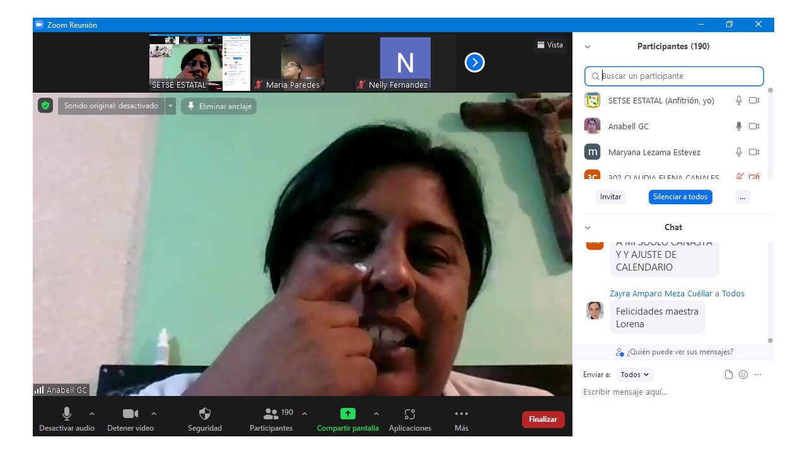Open the Enviar a: Todos dropdown
Viewport: 807px width, 454px height.
635,375
